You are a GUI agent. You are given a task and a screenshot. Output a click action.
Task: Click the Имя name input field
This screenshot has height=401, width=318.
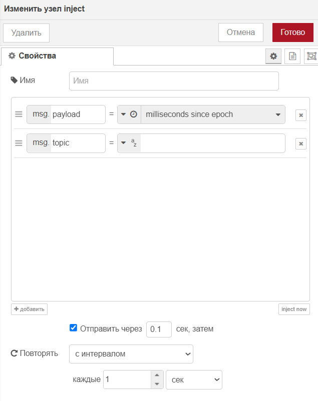[x=174, y=81]
